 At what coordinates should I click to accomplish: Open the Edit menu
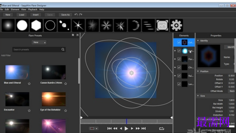(7, 9)
